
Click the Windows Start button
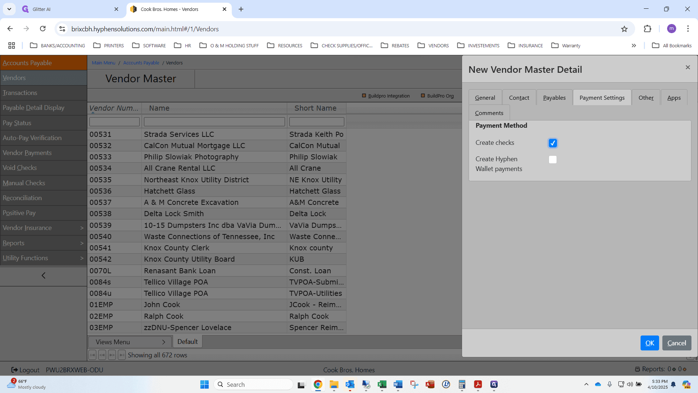pyautogui.click(x=204, y=384)
